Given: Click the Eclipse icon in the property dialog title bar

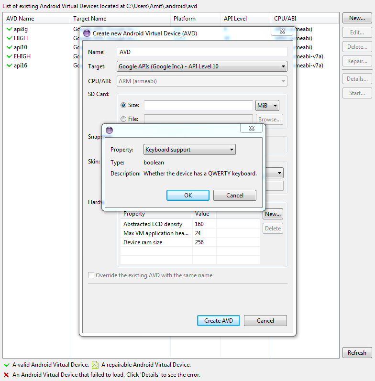Looking at the screenshot, I should click(x=109, y=130).
